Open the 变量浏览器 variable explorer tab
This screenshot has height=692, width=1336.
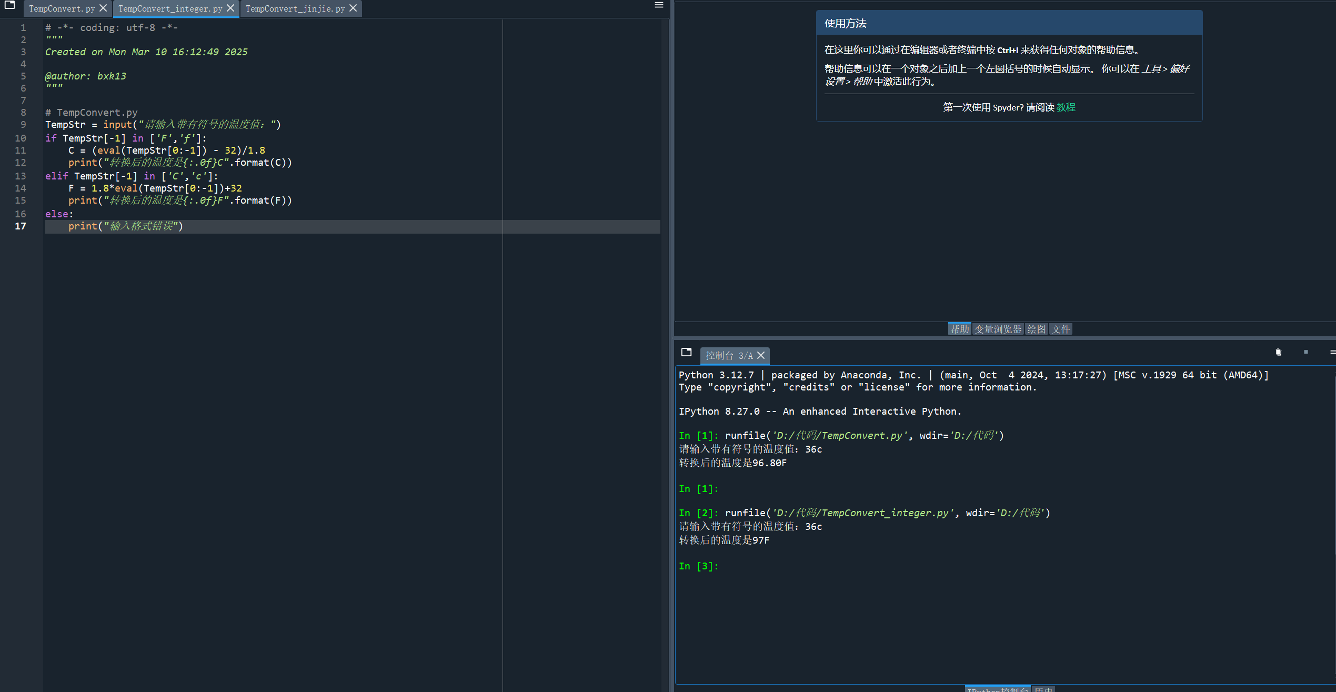coord(998,329)
